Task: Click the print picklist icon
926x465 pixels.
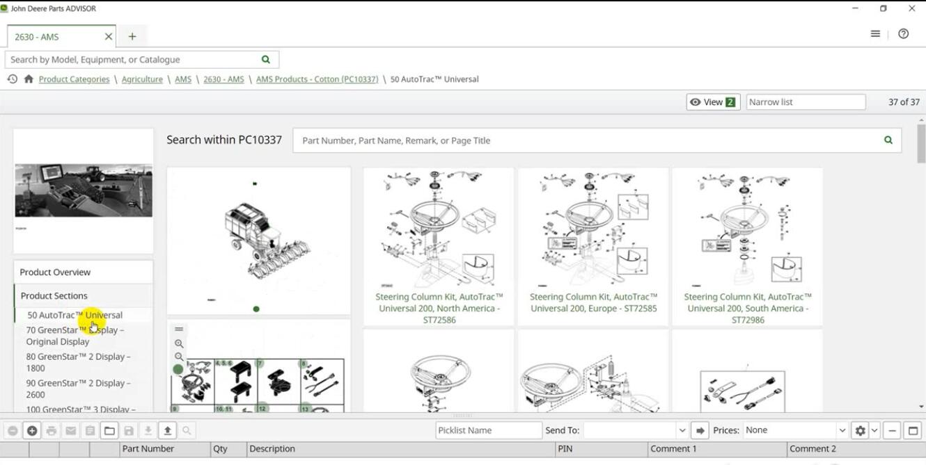Action: 52,431
